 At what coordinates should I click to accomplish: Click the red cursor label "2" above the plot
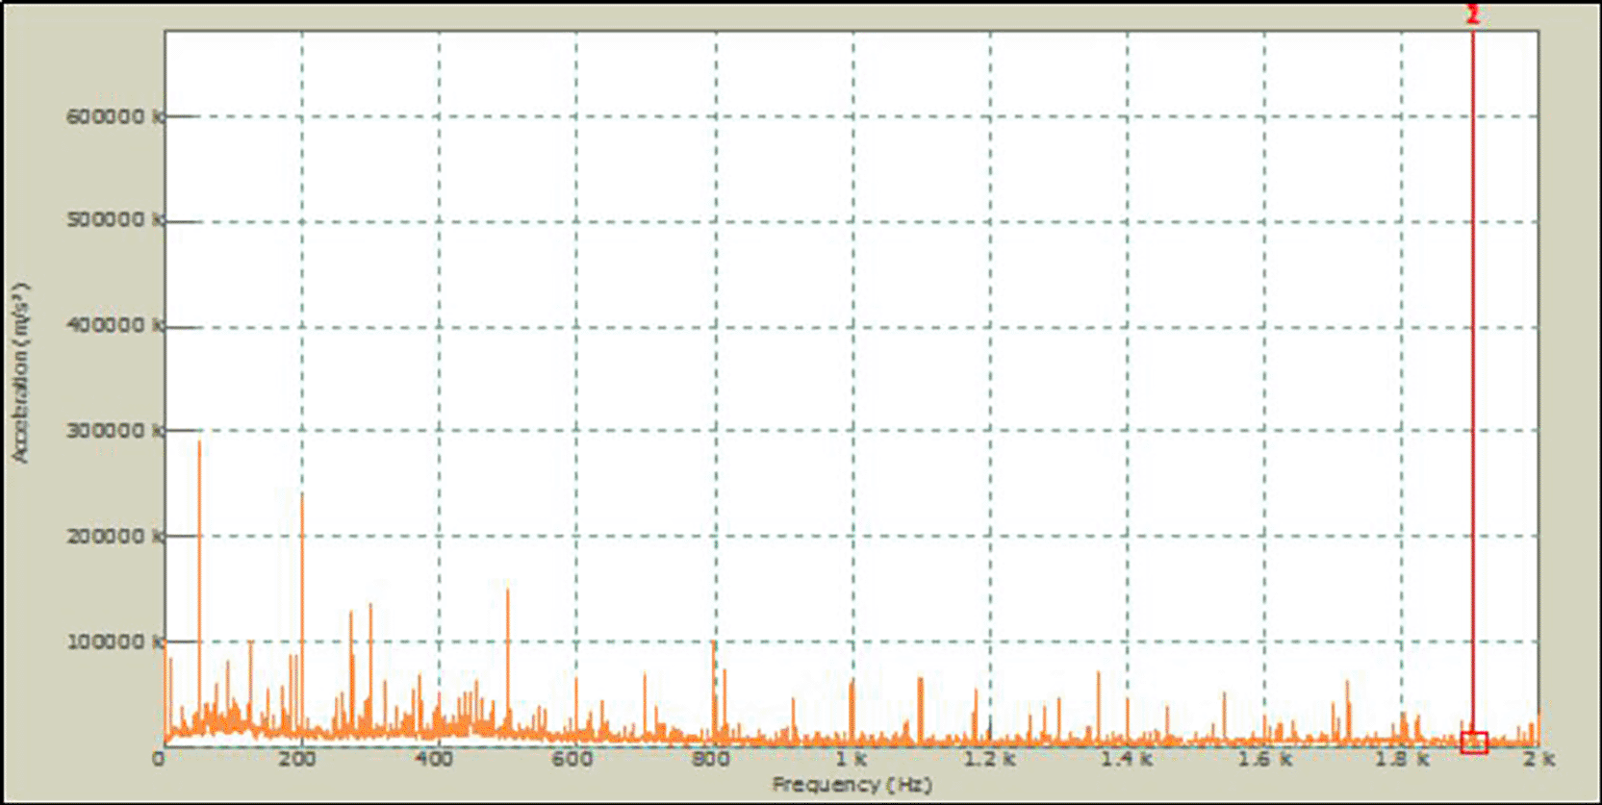[1472, 15]
